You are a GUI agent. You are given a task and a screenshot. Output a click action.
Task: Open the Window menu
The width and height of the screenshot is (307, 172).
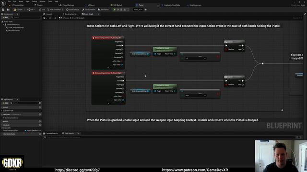click(x=42, y=1)
